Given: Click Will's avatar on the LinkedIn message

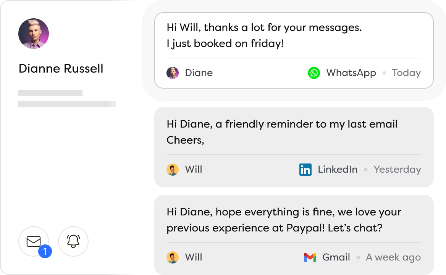Looking at the screenshot, I should pos(173,169).
